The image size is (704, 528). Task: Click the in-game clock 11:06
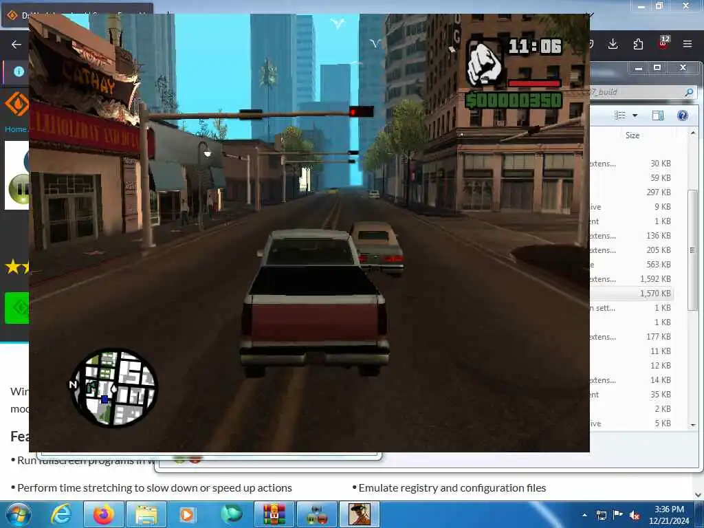535,46
